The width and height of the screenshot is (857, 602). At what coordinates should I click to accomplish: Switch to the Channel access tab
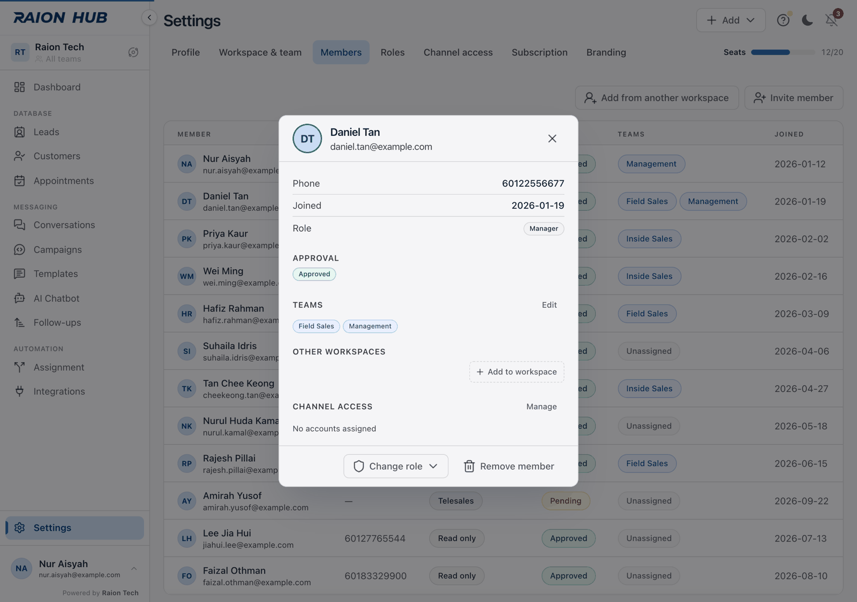[x=458, y=52]
